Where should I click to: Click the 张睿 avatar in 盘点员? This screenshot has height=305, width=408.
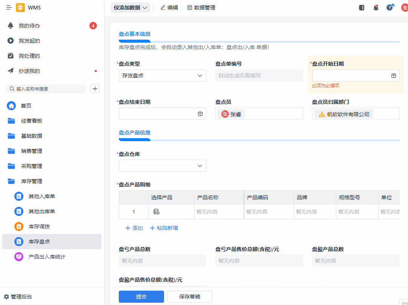tap(225, 114)
